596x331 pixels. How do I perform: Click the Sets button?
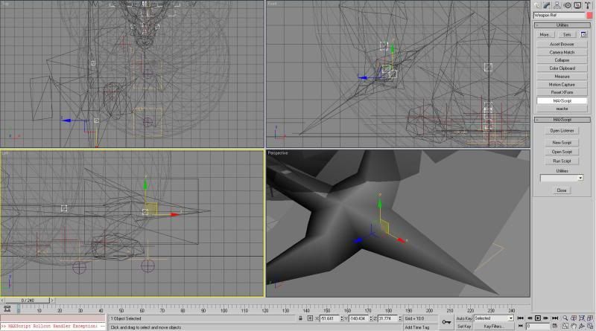pos(567,34)
